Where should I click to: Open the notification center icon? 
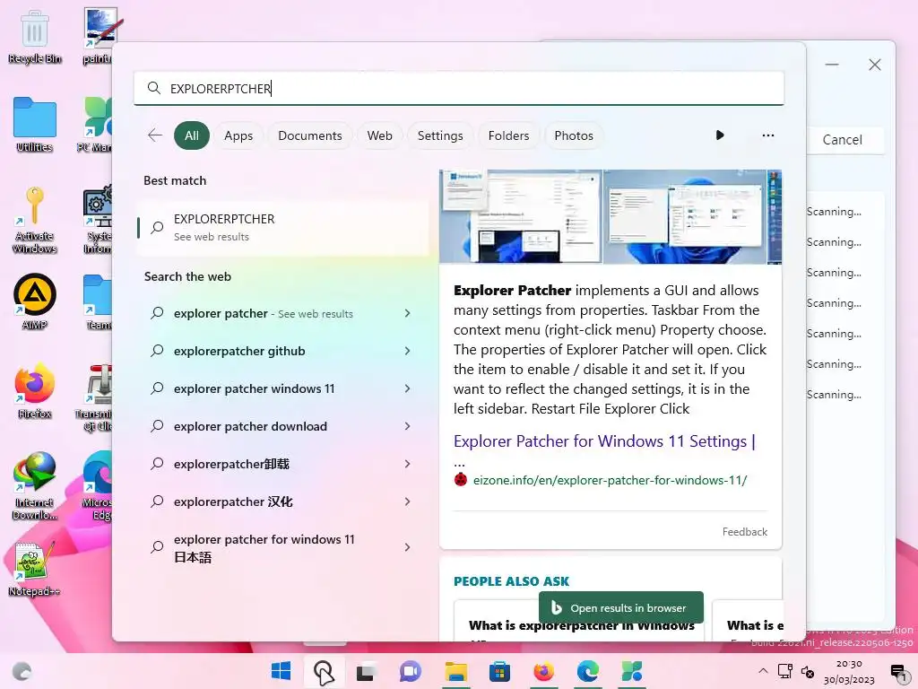point(898,673)
